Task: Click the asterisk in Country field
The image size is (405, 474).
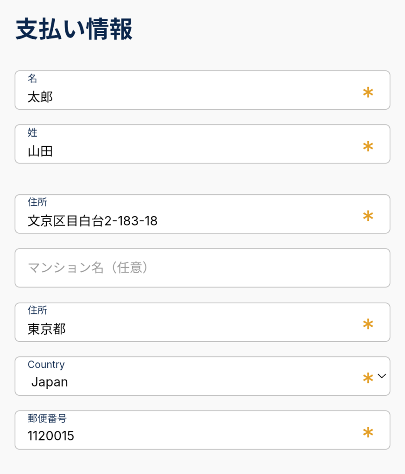Action: tap(368, 378)
